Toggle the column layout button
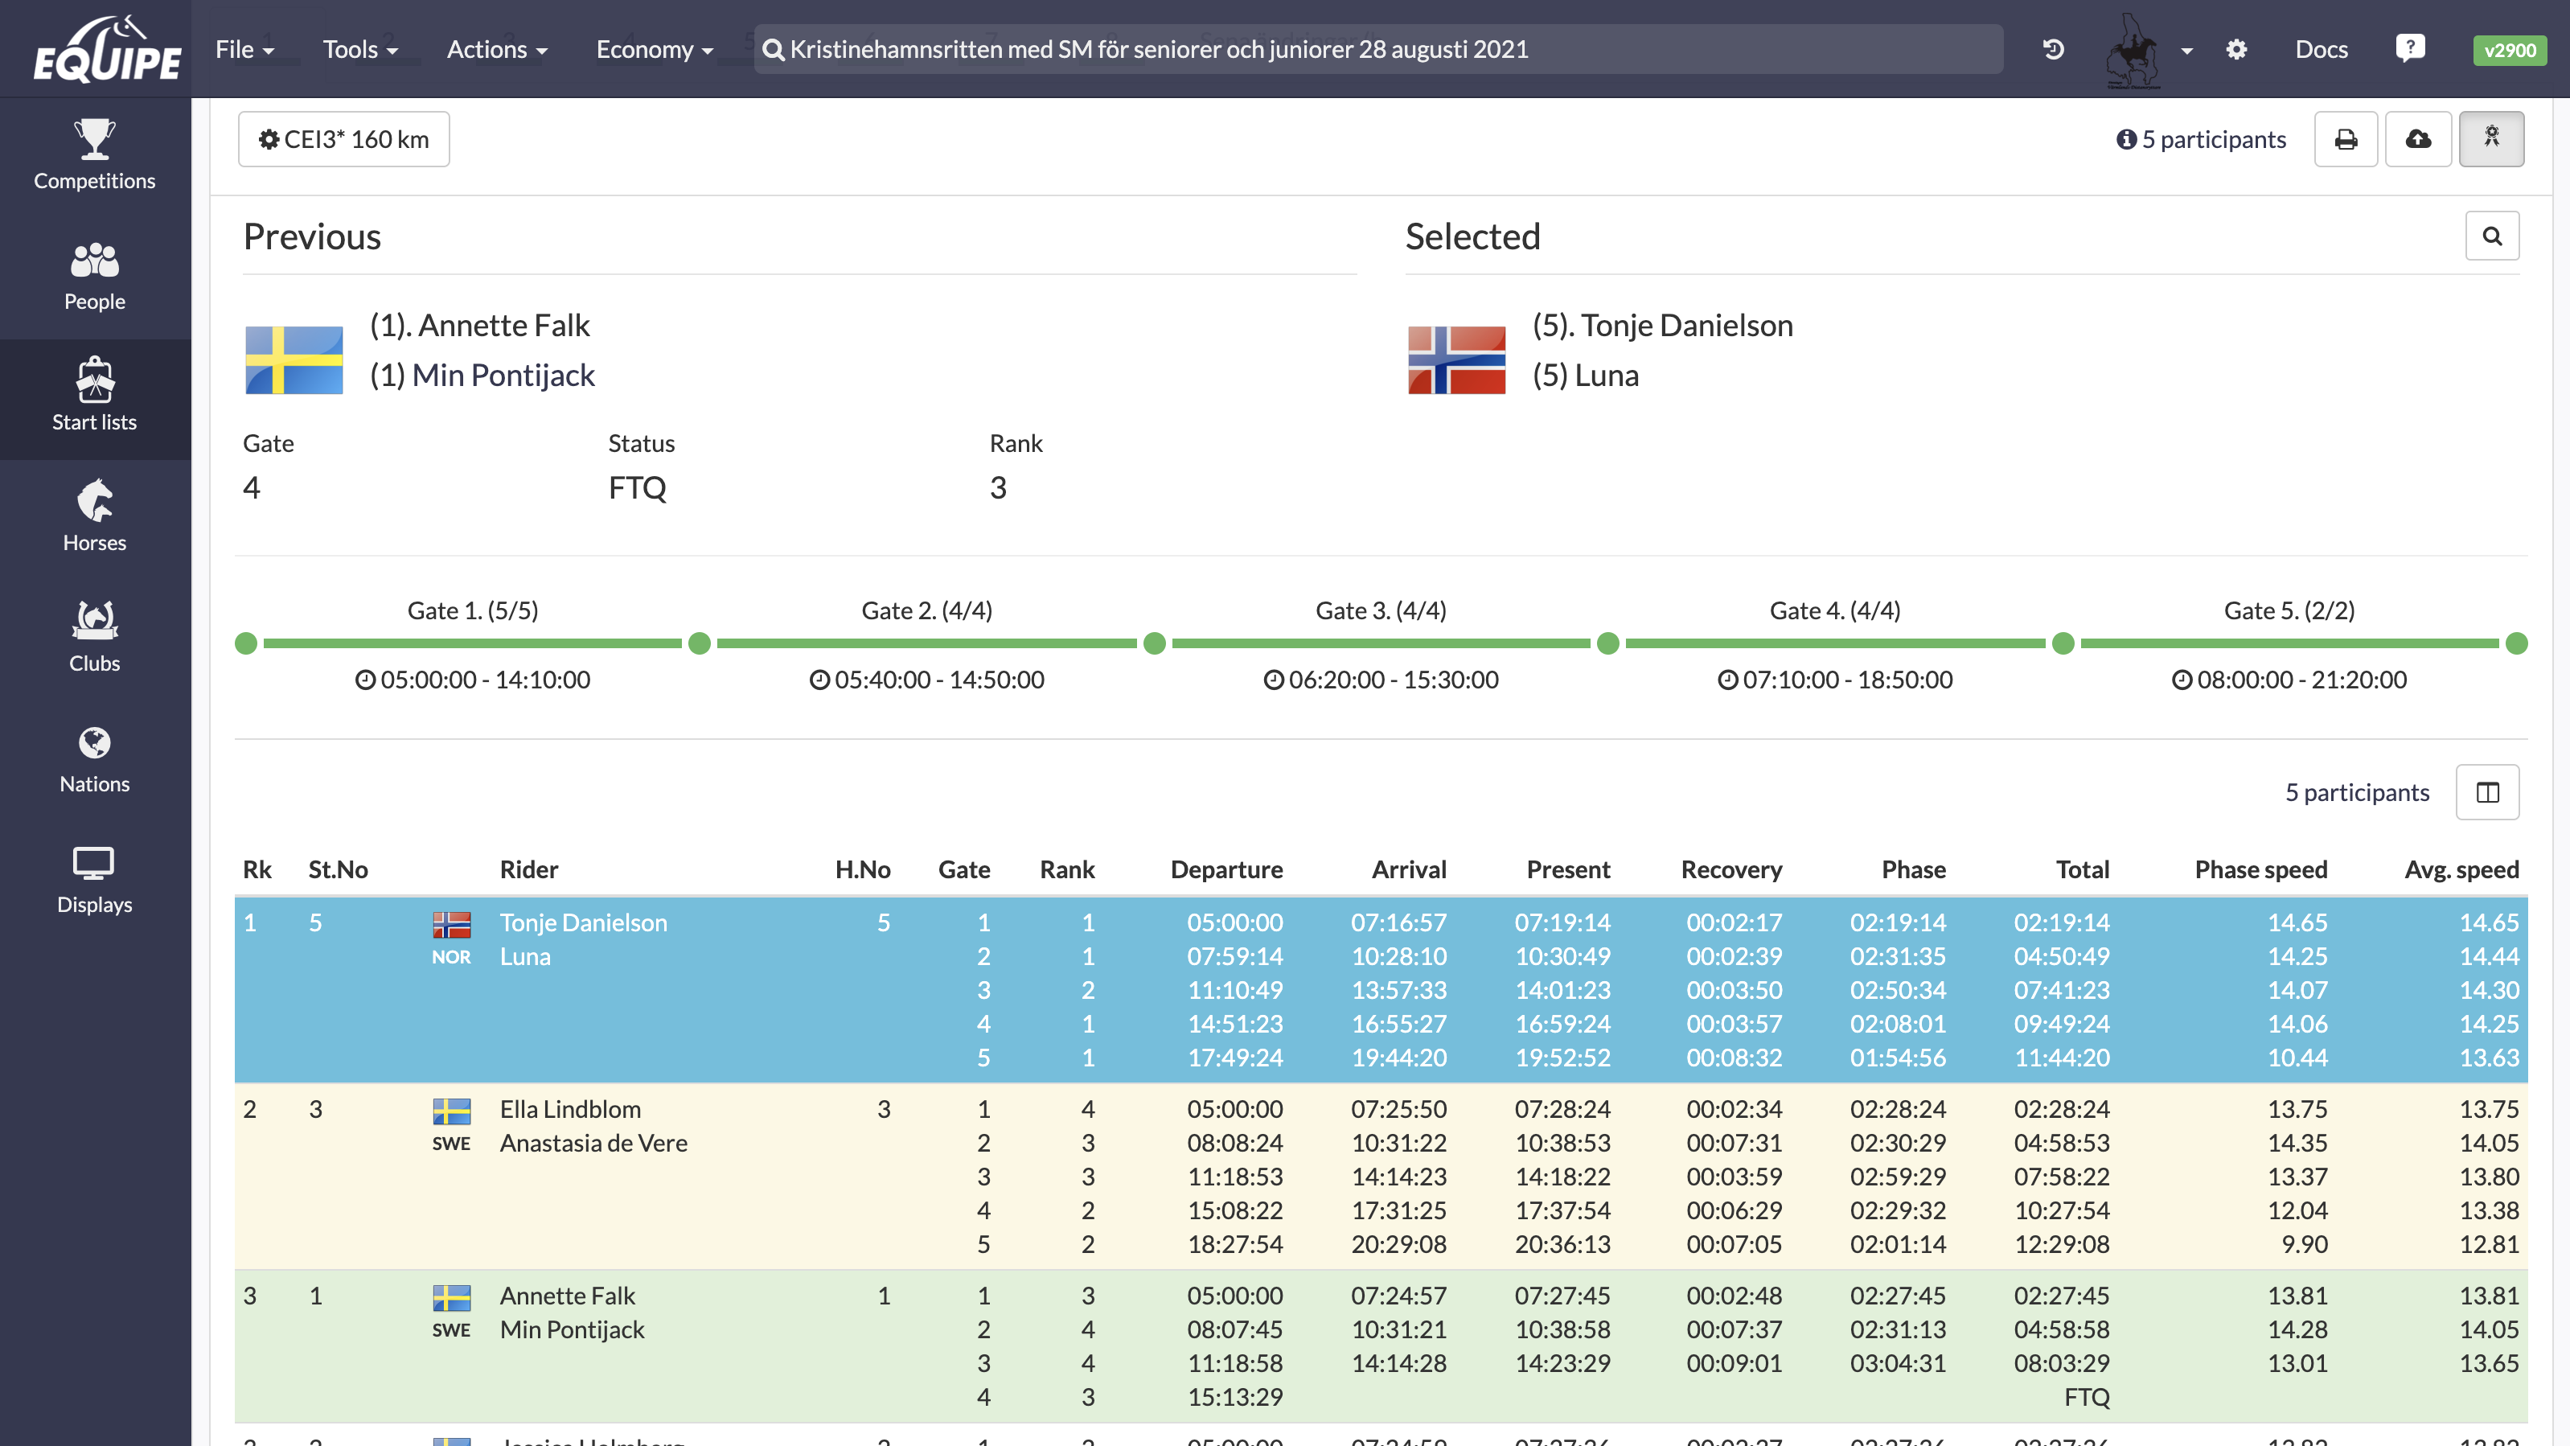Image resolution: width=2570 pixels, height=1446 pixels. (x=2487, y=792)
